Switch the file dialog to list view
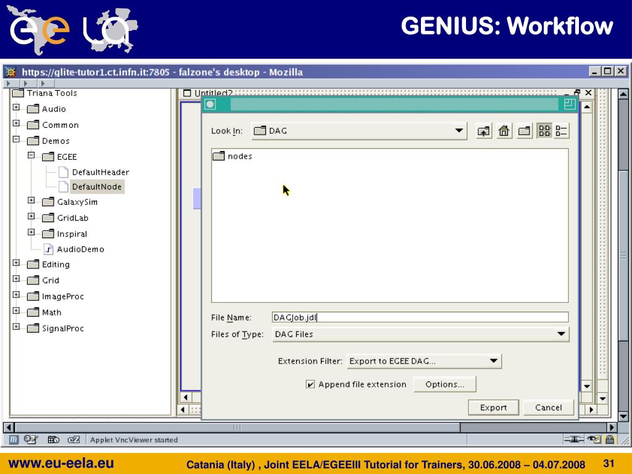 click(x=544, y=131)
